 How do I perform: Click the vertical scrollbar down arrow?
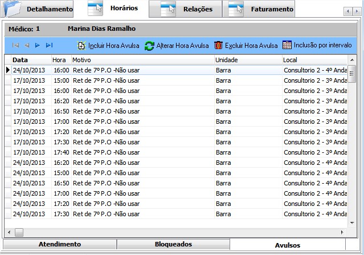coord(353,223)
